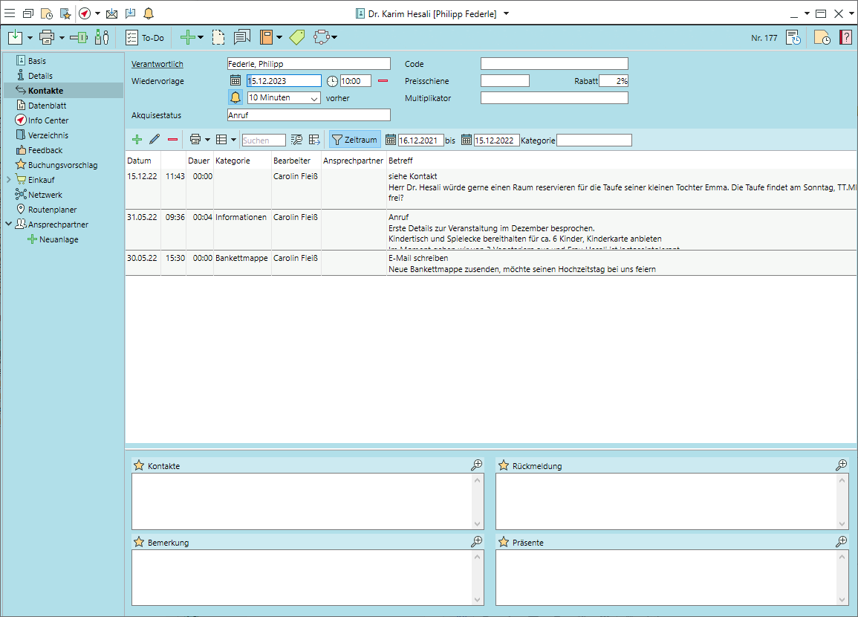
Task: Open Datenblatt in the sidebar
Action: coord(48,106)
